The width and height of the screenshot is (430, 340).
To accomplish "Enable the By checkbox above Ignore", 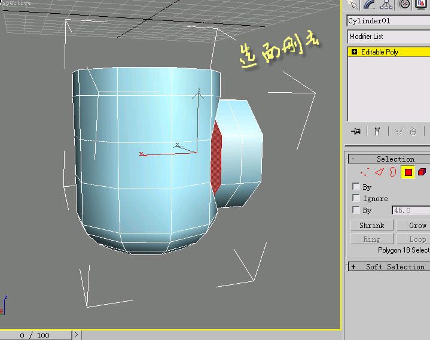I will coord(356,187).
